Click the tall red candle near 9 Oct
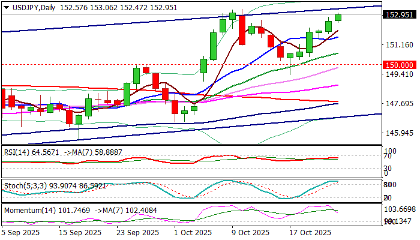The image size is (420, 240). tap(242, 30)
